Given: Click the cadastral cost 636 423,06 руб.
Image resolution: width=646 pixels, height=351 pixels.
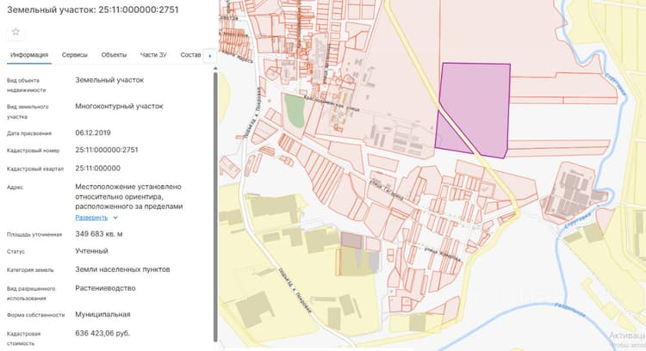Looking at the screenshot, I should click(102, 333).
